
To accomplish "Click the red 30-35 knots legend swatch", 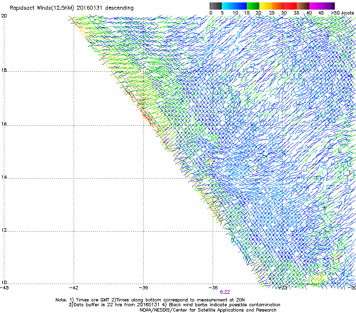I will click(x=291, y=6).
